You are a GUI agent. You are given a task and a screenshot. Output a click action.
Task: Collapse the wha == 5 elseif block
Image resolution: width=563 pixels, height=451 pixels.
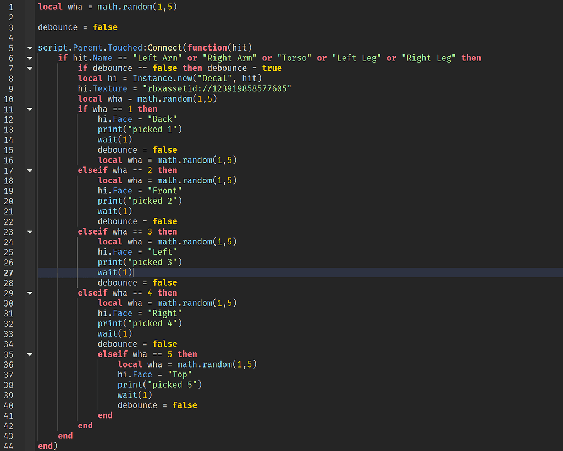(x=29, y=354)
